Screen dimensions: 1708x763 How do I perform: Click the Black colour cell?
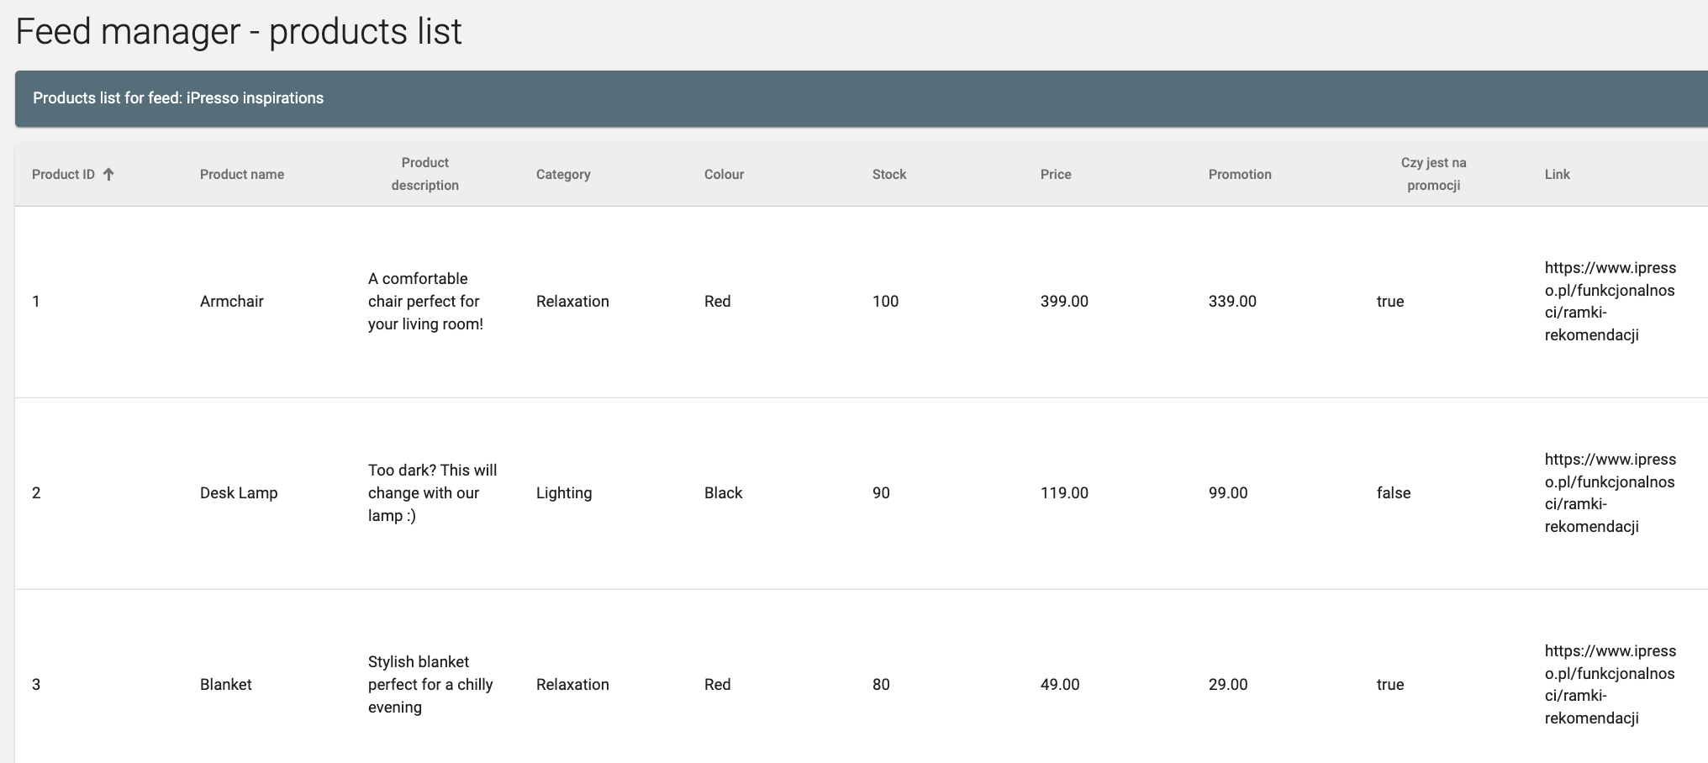point(723,492)
